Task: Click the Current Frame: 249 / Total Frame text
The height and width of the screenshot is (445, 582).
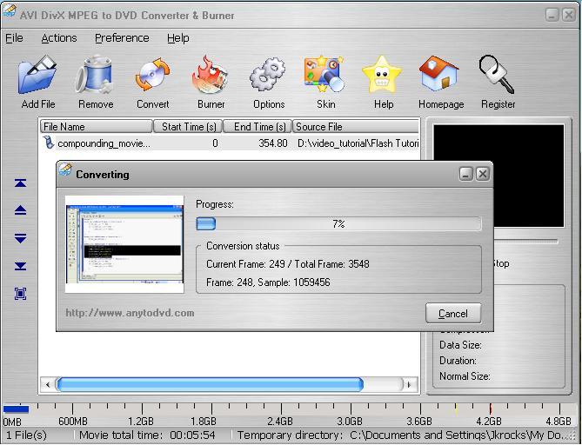Action: (x=288, y=264)
